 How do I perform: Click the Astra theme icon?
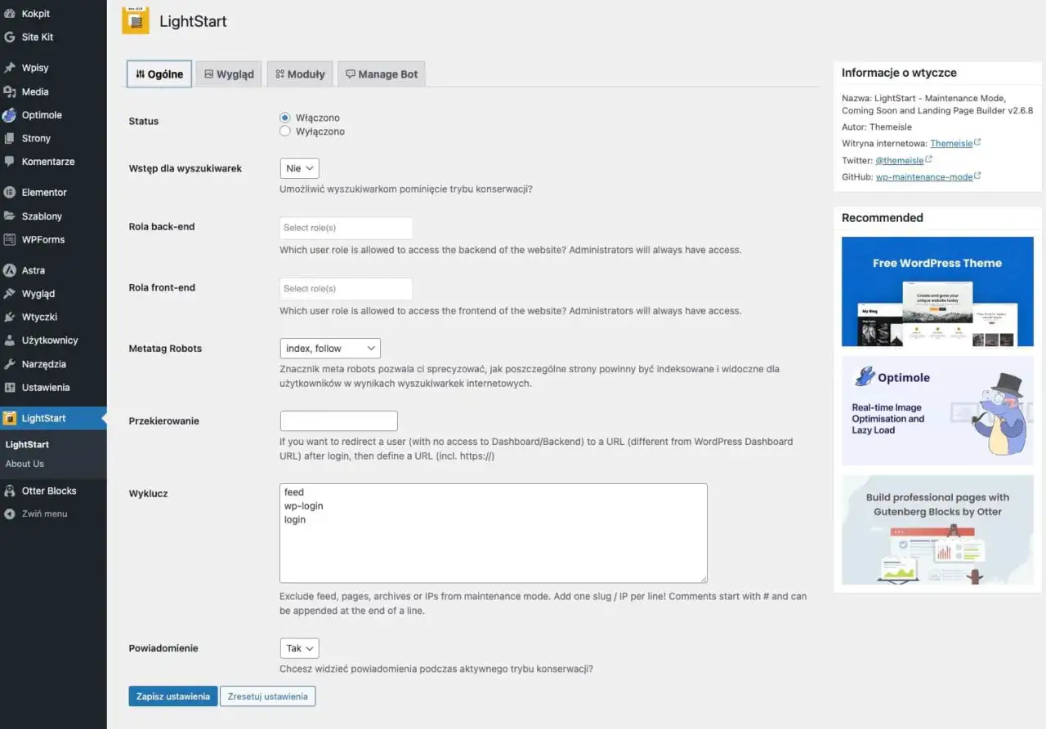(10, 270)
